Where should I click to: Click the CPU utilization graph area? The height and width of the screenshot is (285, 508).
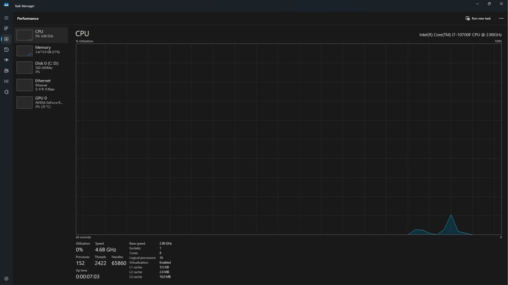289,139
